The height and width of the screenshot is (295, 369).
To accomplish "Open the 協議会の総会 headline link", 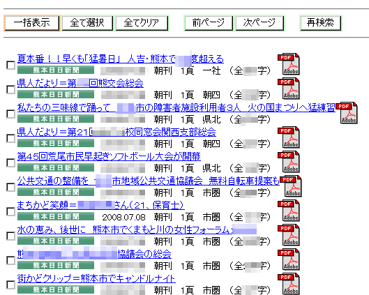I will pyautogui.click(x=94, y=255).
